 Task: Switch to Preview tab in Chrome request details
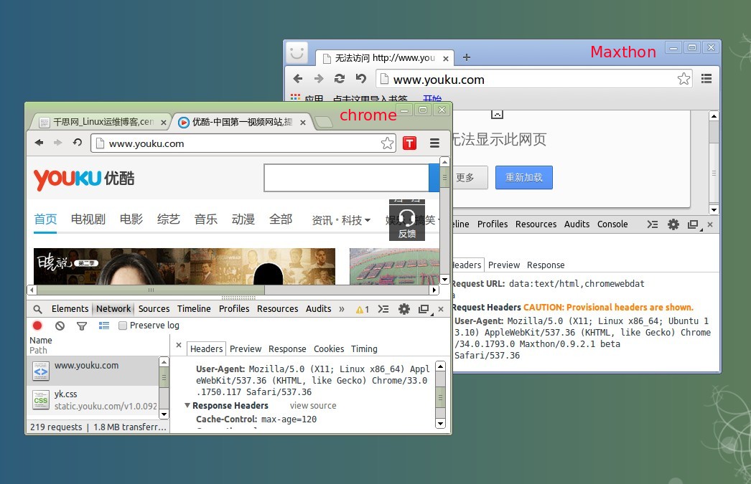[x=246, y=349]
